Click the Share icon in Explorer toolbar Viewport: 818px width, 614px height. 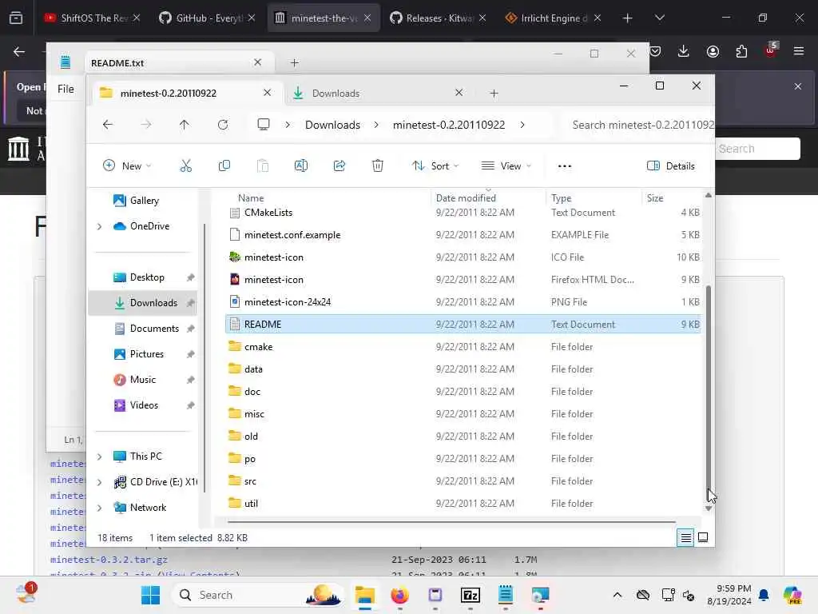point(339,166)
